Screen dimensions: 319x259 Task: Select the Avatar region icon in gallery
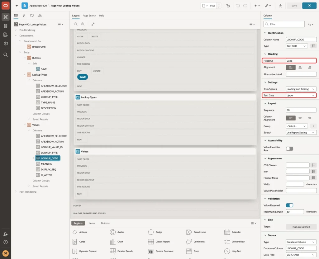click(113, 232)
